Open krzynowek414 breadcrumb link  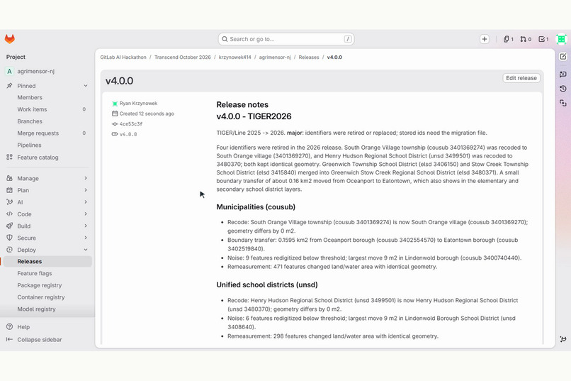coord(235,57)
